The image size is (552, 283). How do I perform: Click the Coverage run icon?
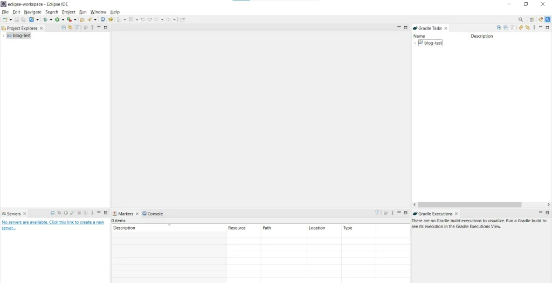click(70, 20)
